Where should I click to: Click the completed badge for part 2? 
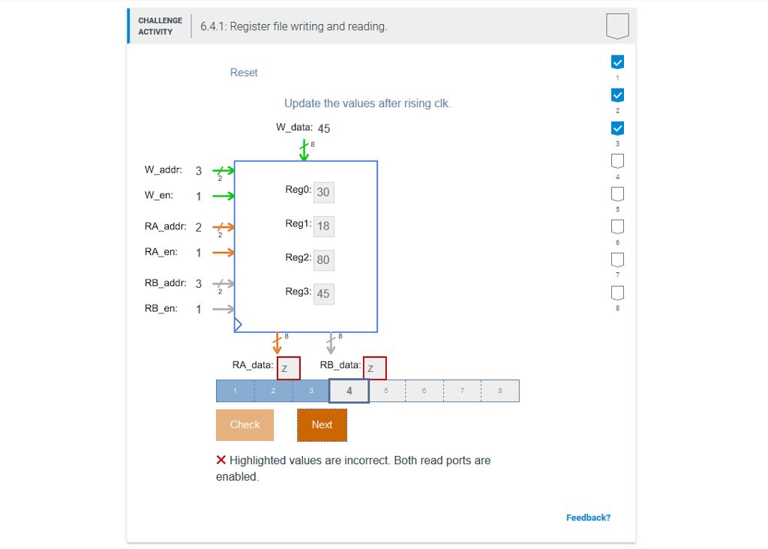click(617, 95)
